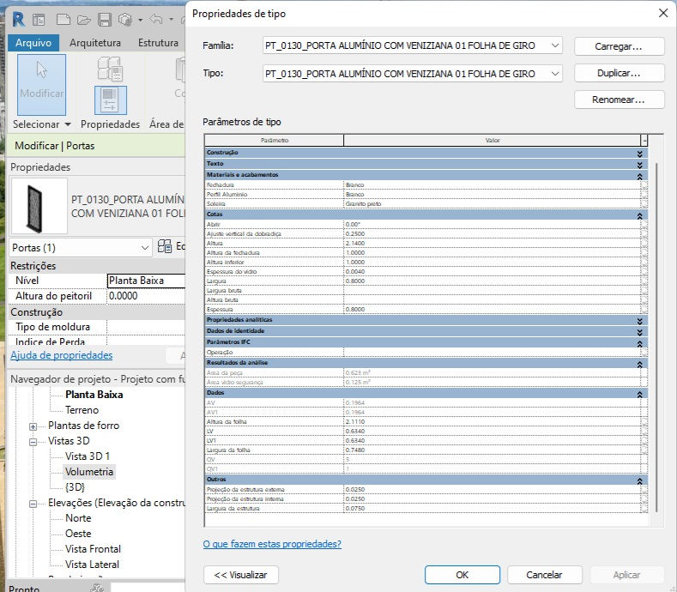677x592 pixels.
Task: Switch to the Estrutura ribbon tab
Action: (x=158, y=43)
